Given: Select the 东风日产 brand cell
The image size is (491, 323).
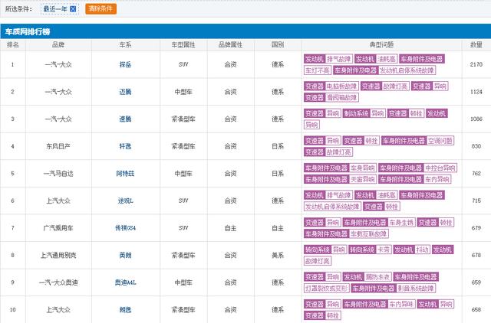Looking at the screenshot, I should (x=58, y=146).
